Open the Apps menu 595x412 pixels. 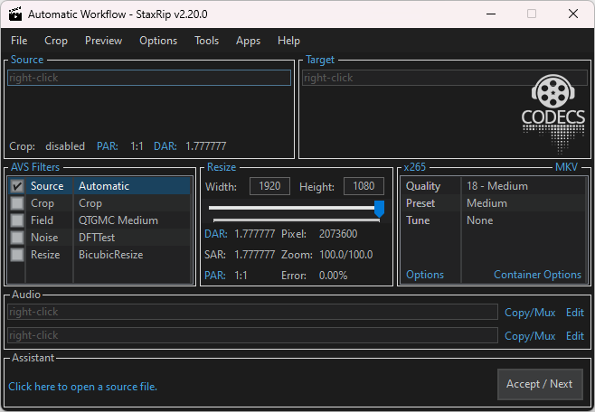[248, 41]
